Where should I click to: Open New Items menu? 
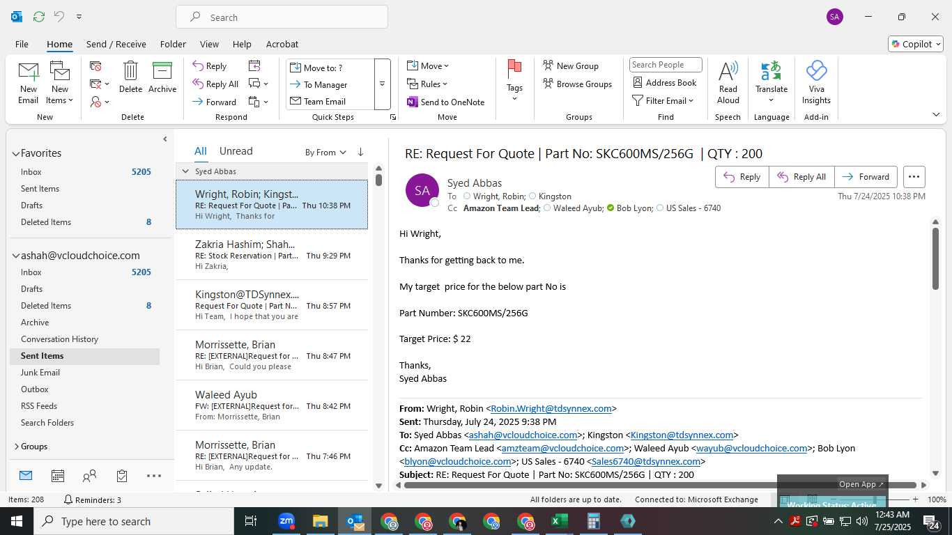pyautogui.click(x=60, y=83)
